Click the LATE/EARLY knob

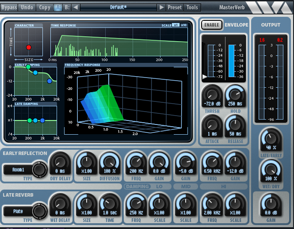coord(271,138)
